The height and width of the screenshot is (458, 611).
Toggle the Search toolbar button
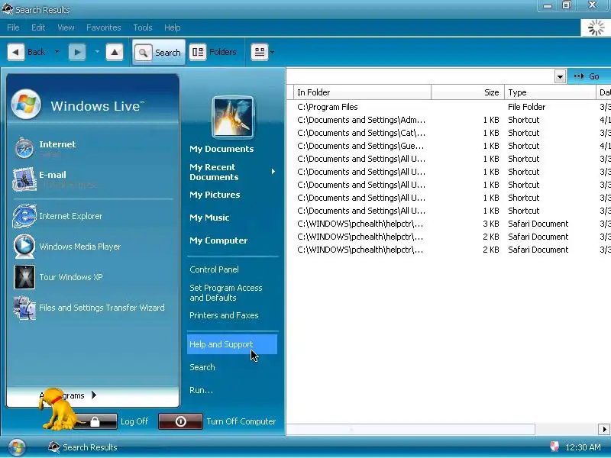coord(159,52)
